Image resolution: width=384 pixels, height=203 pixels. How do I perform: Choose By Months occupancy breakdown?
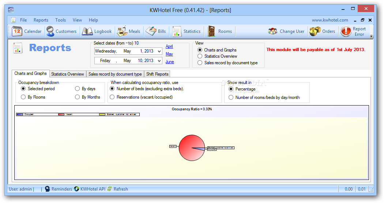78,97
